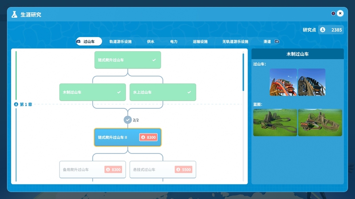Switch to the 轨道游乐设施 tab

click(x=121, y=42)
